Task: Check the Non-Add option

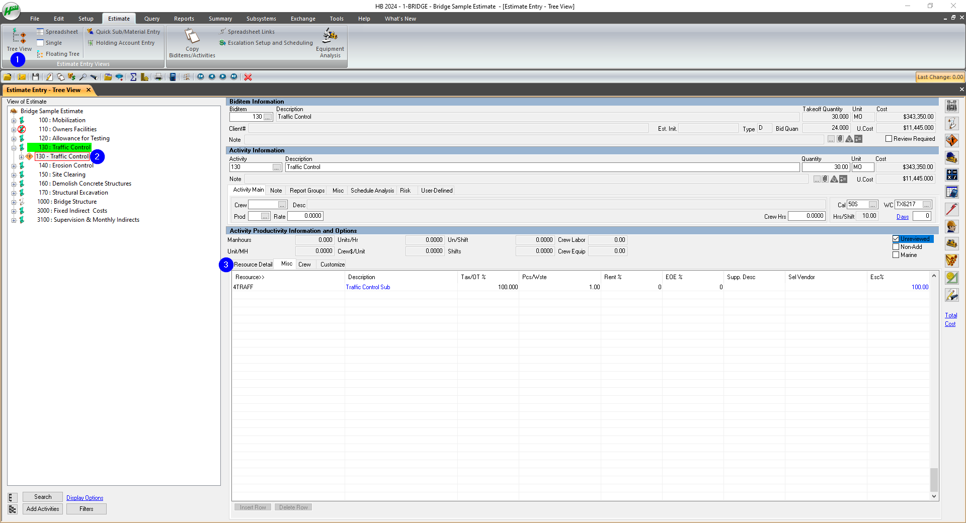Action: (x=896, y=247)
